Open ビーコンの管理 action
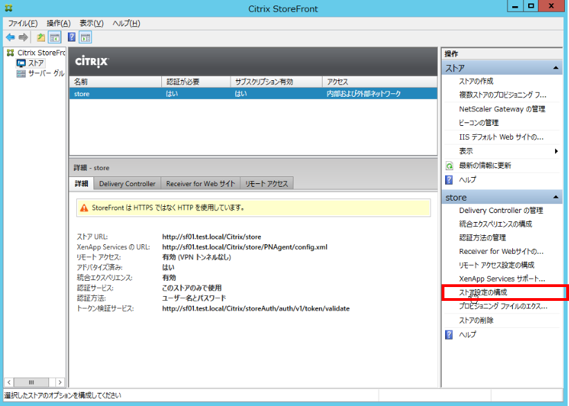Screen dimensions: 569x406 click(478, 123)
